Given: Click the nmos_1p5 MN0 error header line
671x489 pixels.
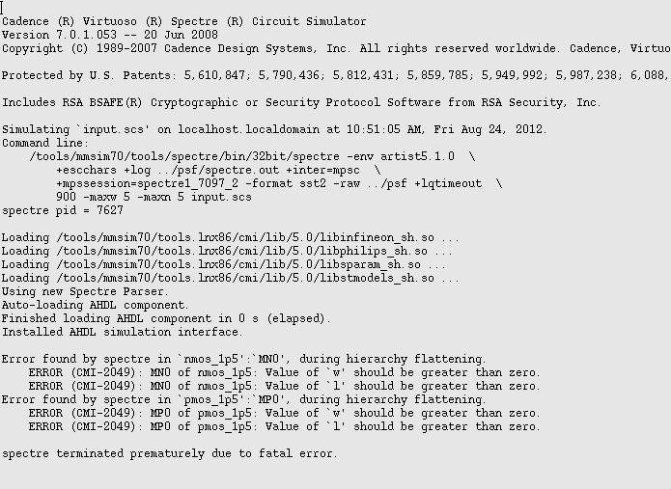Looking at the screenshot, I should (x=244, y=359).
